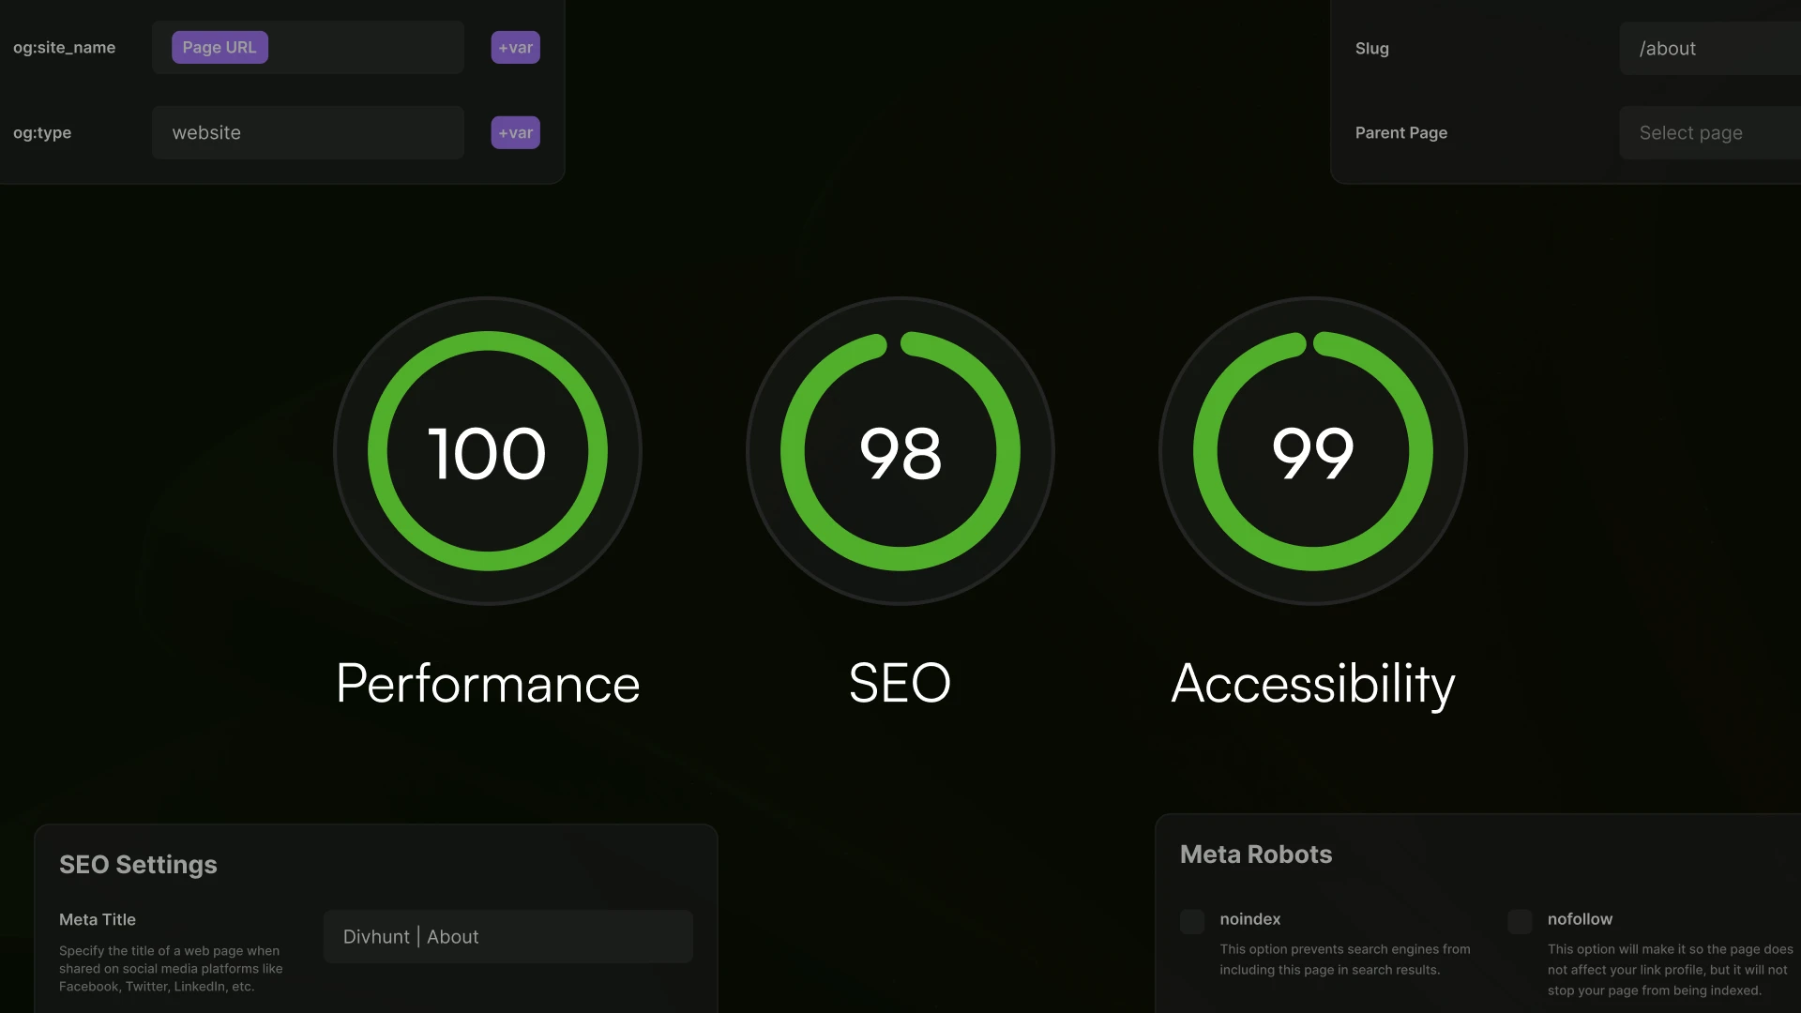
Task: Enable the nofollow checkbox
Action: [1520, 921]
